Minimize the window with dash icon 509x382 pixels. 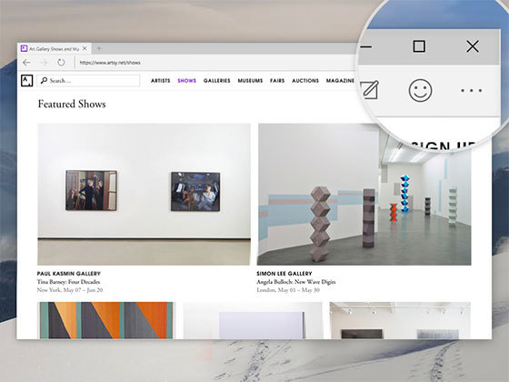tap(366, 47)
